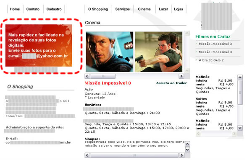Click the Assista ao Trailer link

(x=171, y=83)
